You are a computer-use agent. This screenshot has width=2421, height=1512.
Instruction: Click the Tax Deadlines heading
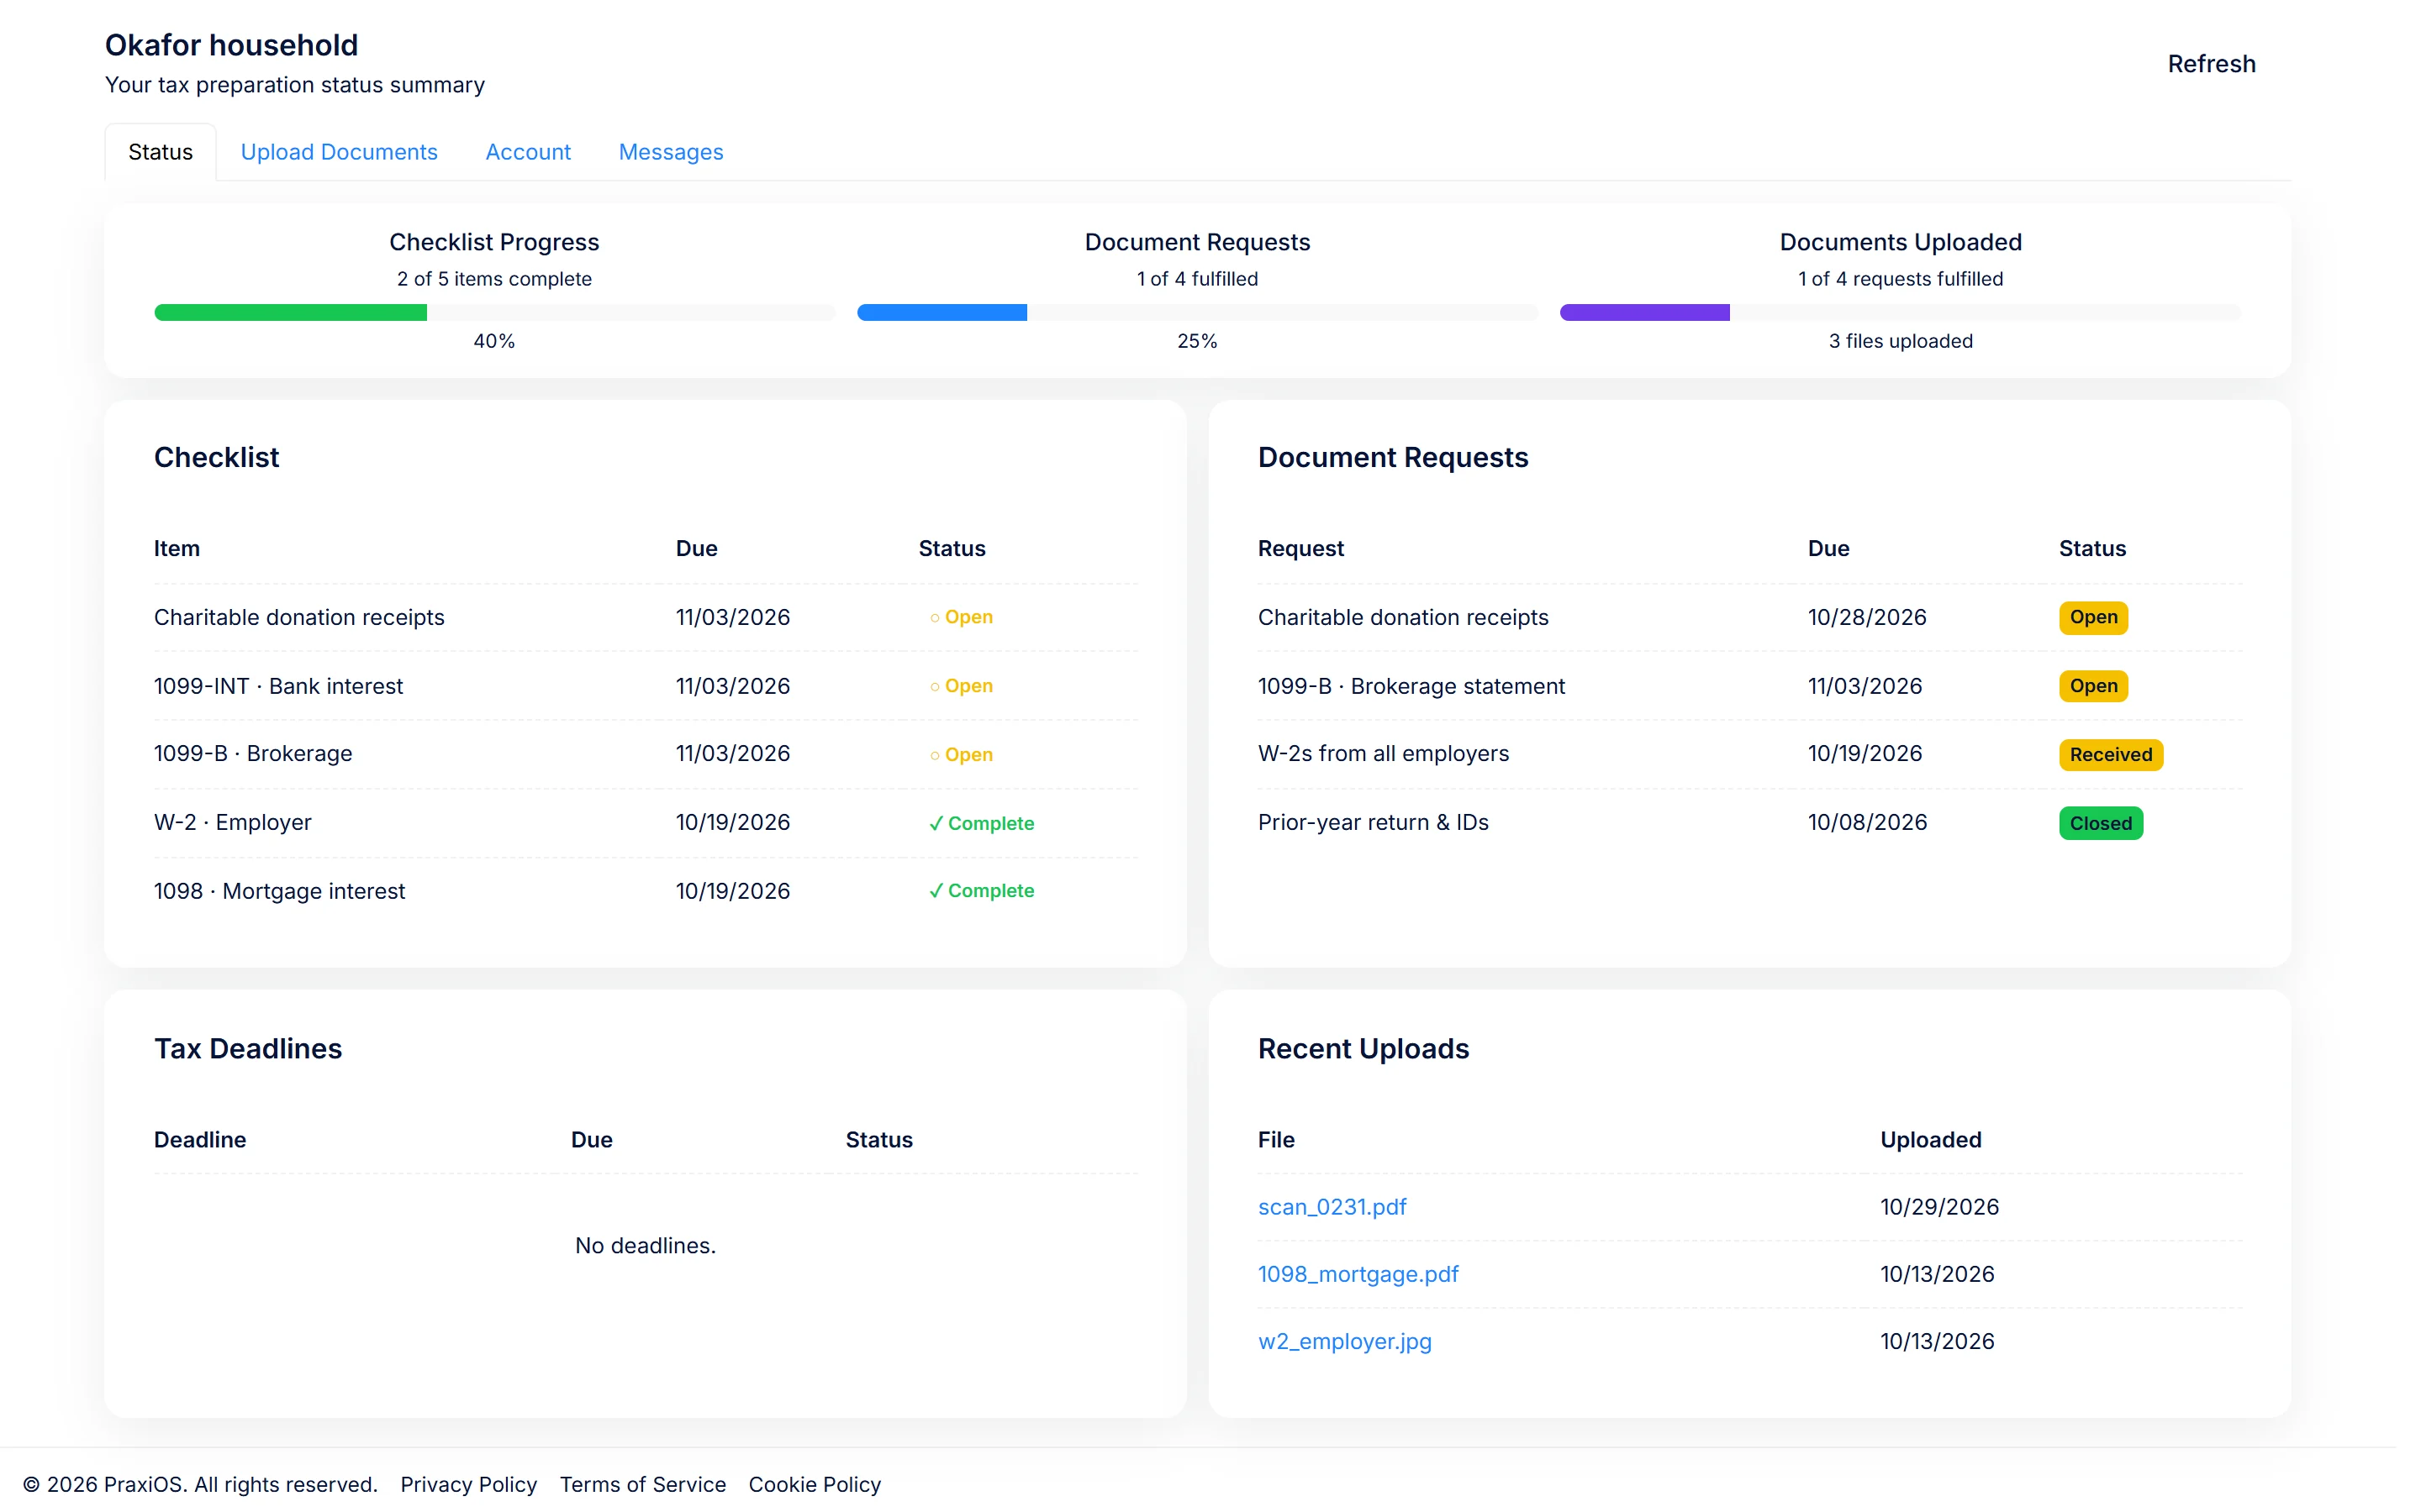[248, 1049]
